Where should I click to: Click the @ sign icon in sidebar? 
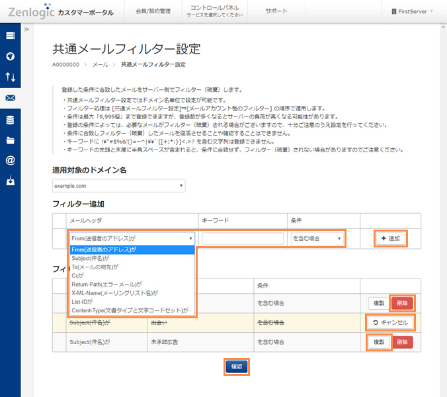tap(11, 160)
